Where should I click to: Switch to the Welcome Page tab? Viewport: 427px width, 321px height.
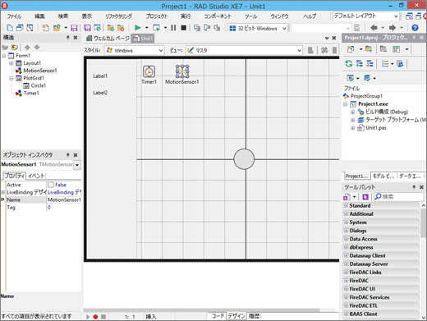[x=108, y=39]
